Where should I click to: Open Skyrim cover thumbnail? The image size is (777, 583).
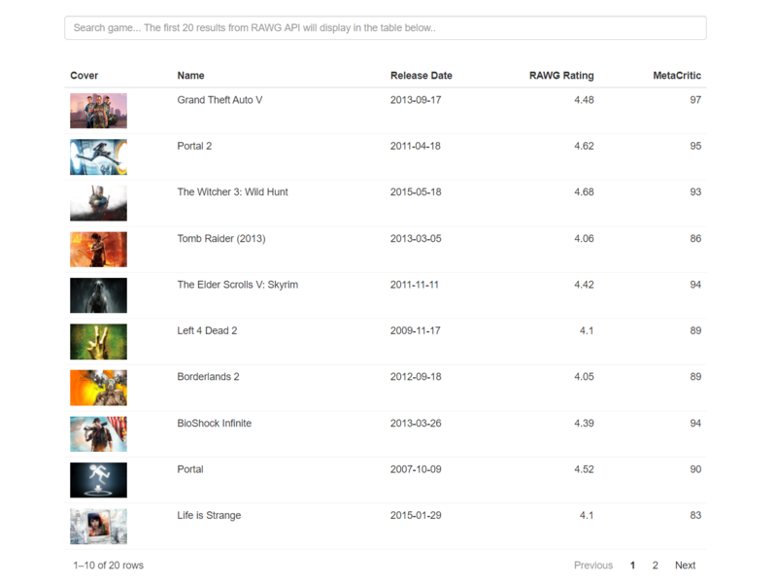coord(98,295)
